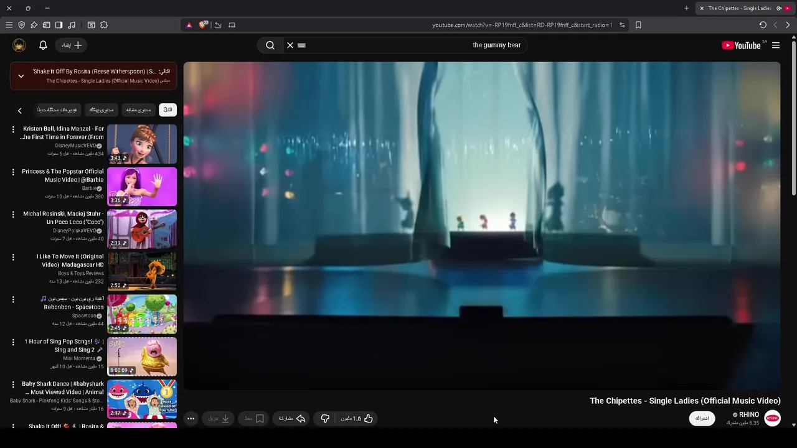Image resolution: width=797 pixels, height=448 pixels.
Task: Open more actions three-dot menu under video
Action: (x=191, y=419)
